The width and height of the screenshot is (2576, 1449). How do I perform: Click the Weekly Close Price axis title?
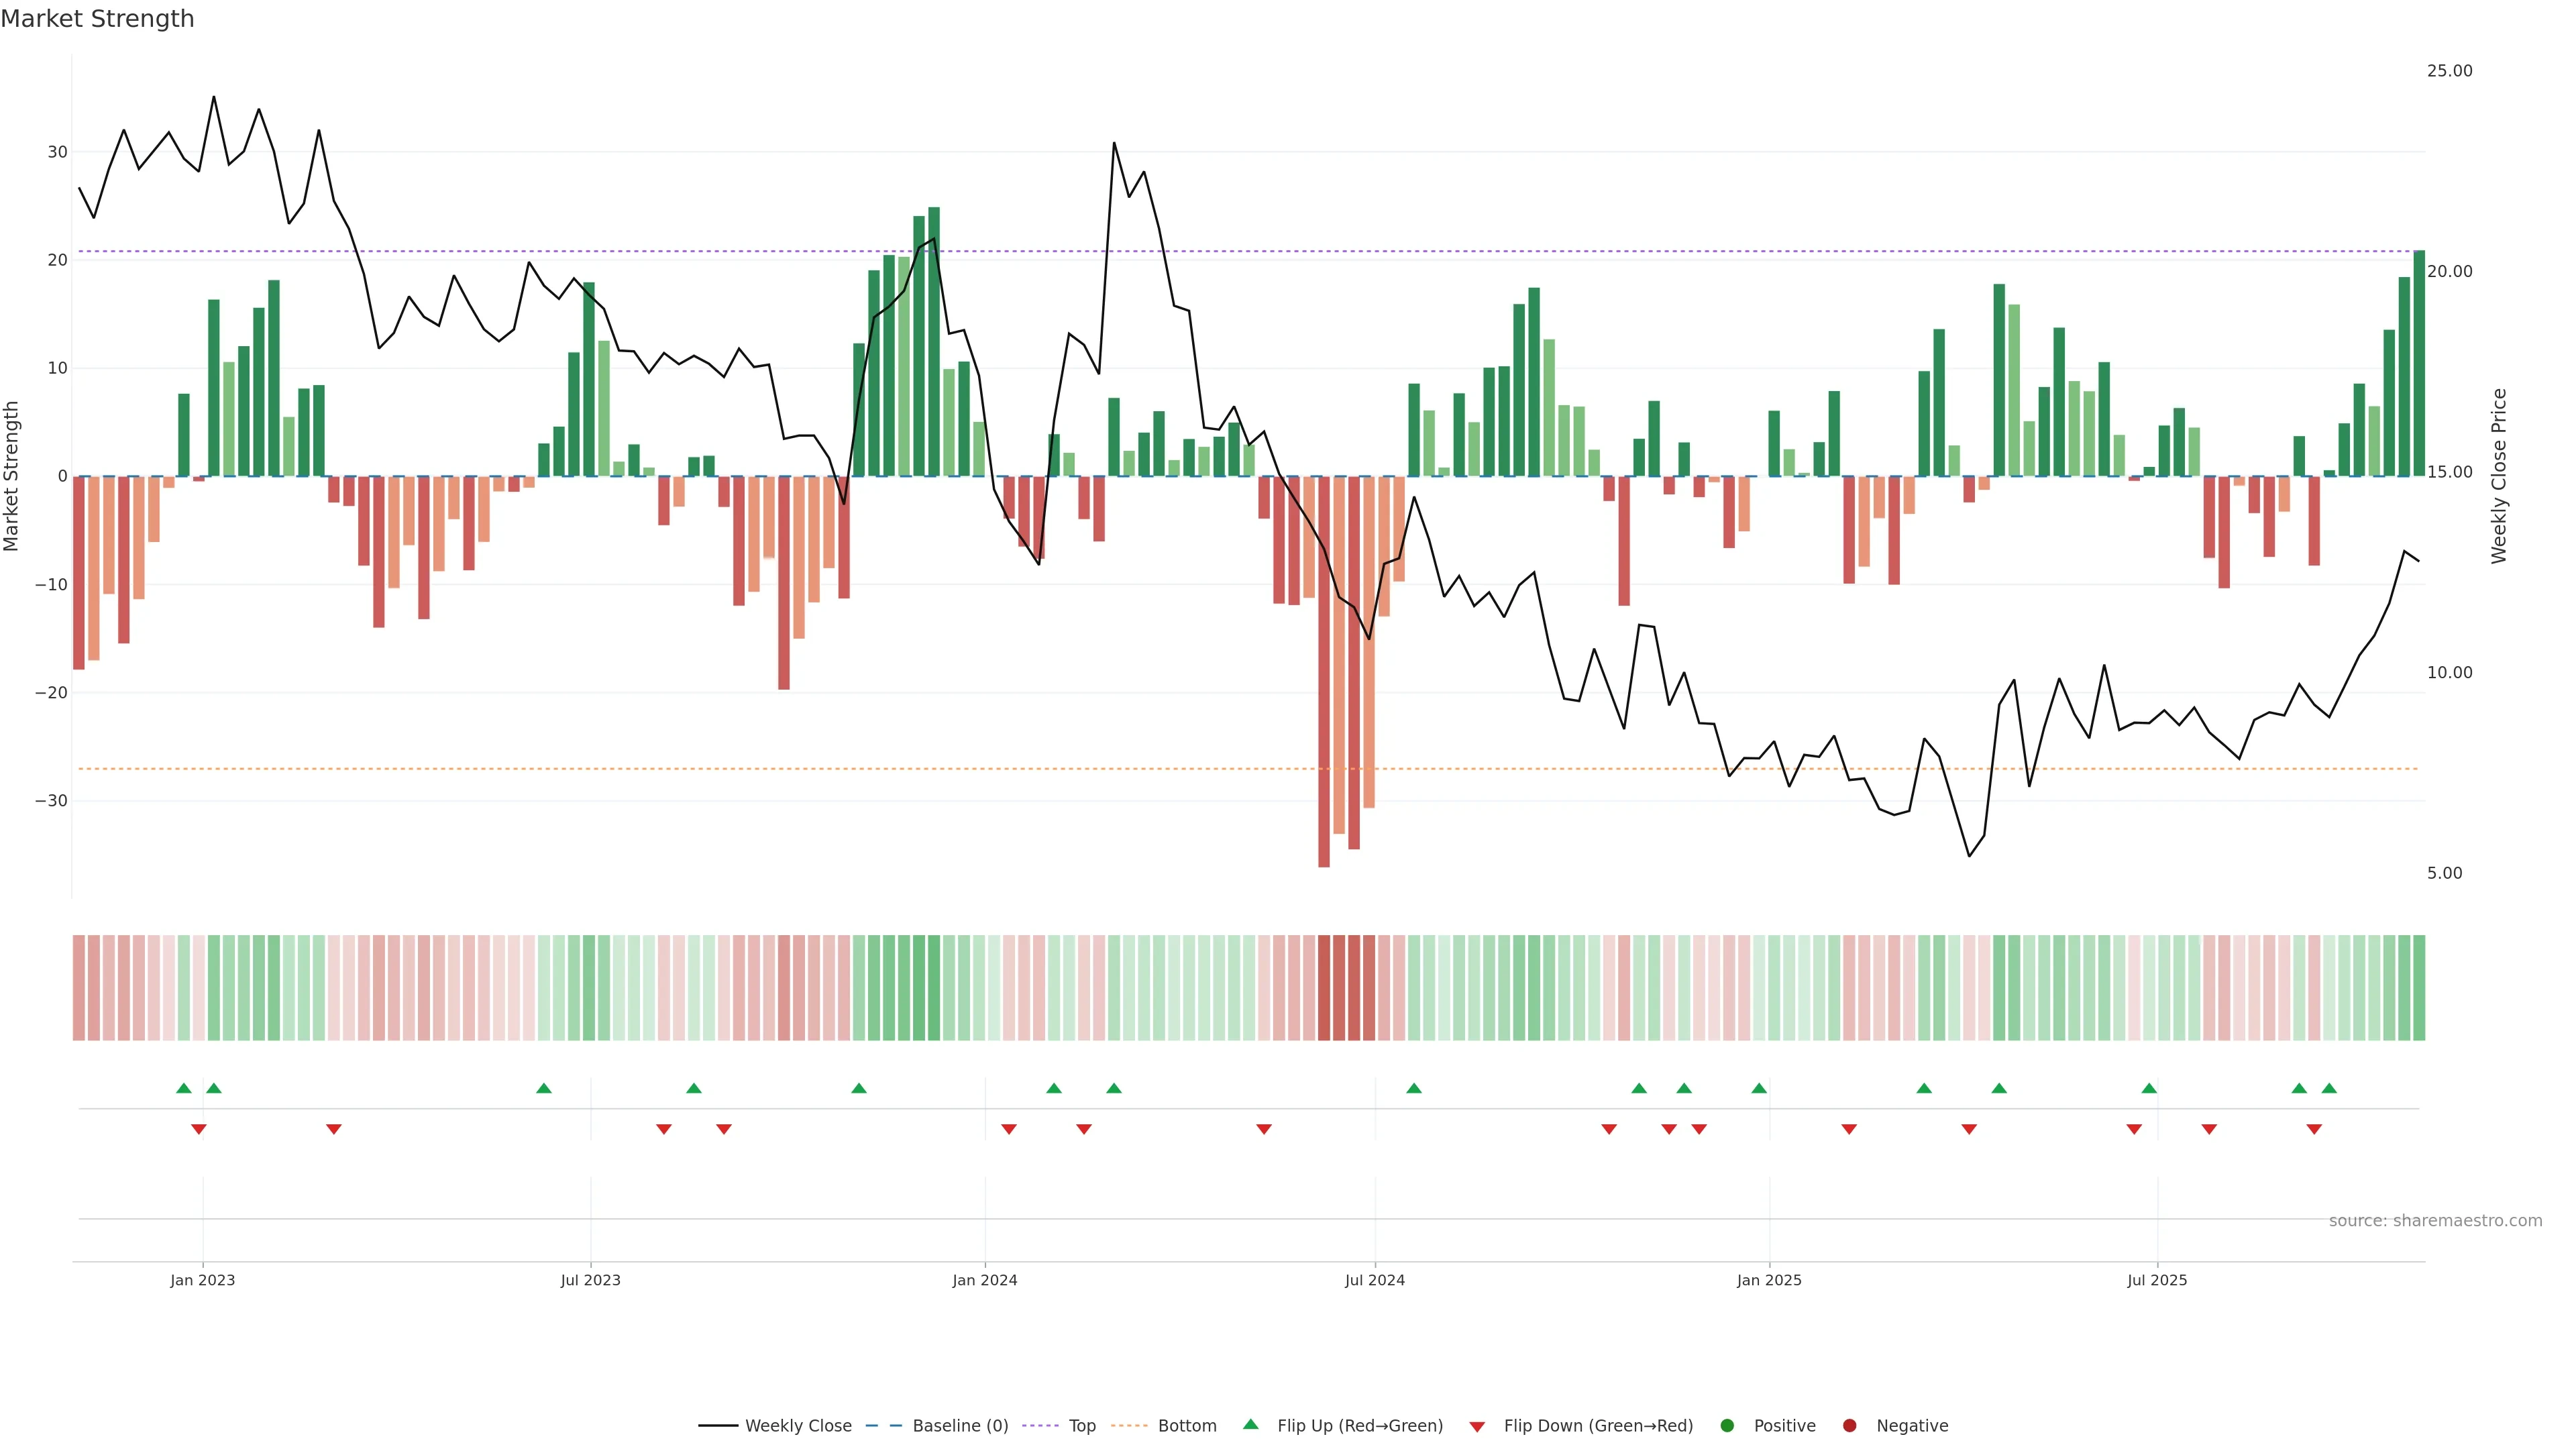click(x=2499, y=476)
